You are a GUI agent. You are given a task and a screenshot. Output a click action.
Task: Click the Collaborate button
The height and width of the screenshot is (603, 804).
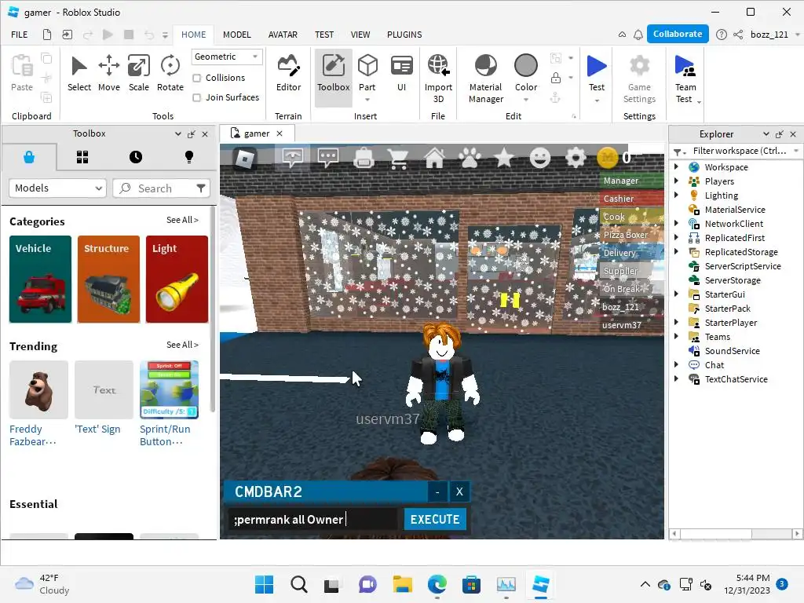678,34
